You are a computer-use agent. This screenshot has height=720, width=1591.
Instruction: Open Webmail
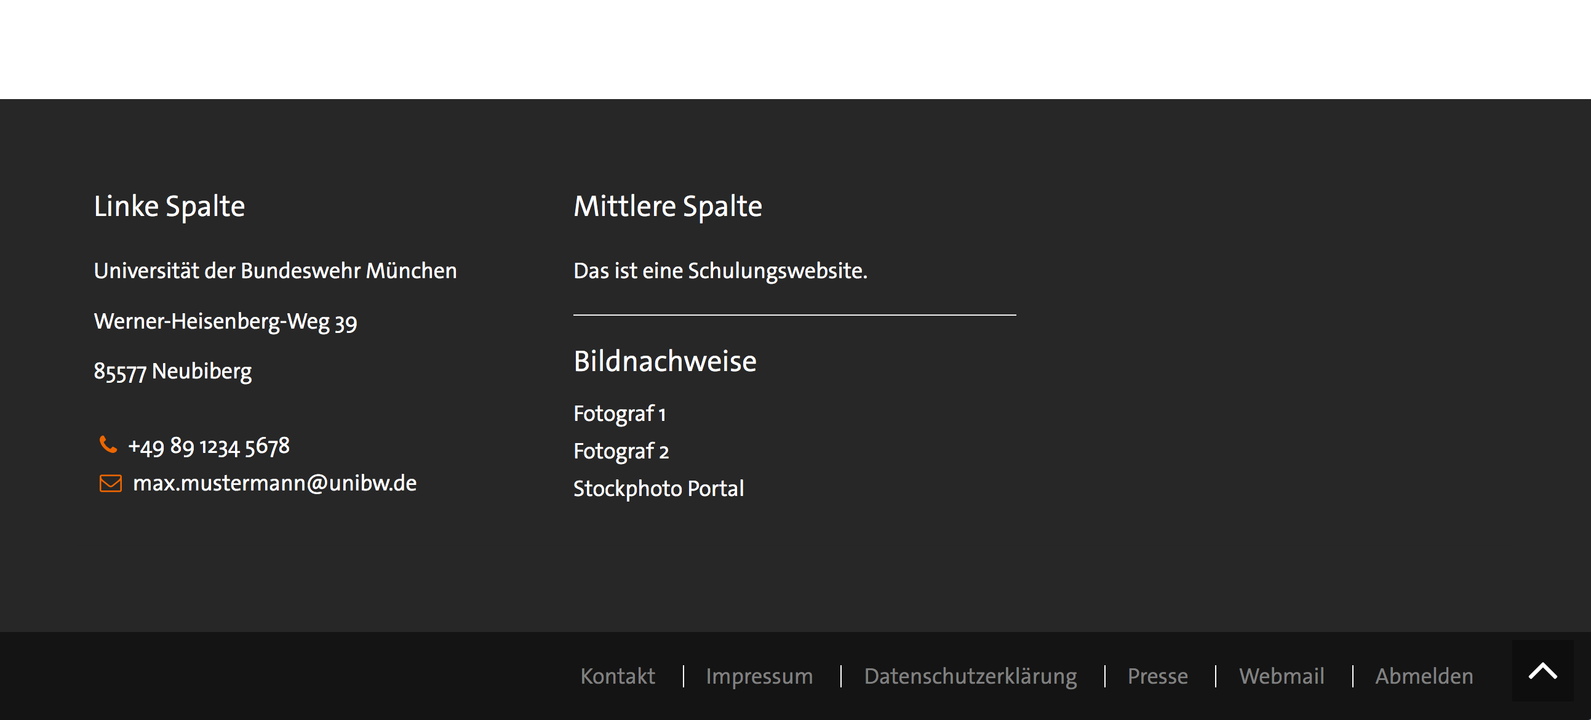coord(1282,676)
